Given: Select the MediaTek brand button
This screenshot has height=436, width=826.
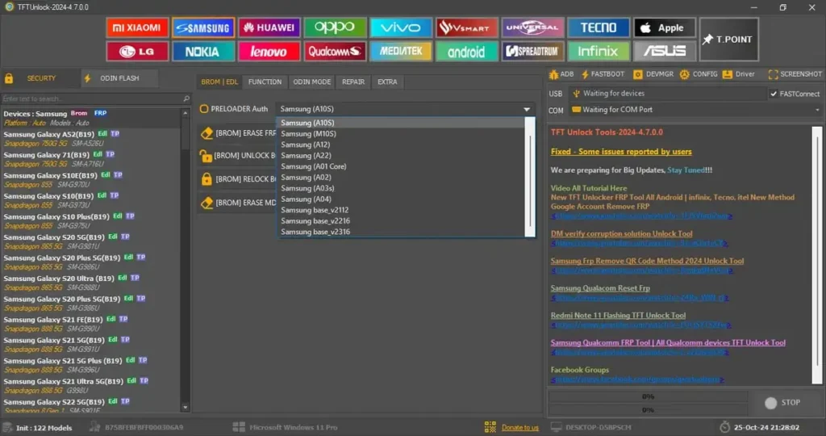Looking at the screenshot, I should click(401, 51).
